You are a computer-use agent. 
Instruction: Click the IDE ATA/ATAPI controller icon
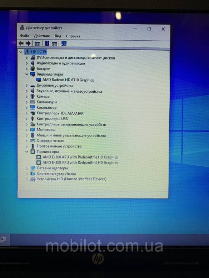pos(33,113)
